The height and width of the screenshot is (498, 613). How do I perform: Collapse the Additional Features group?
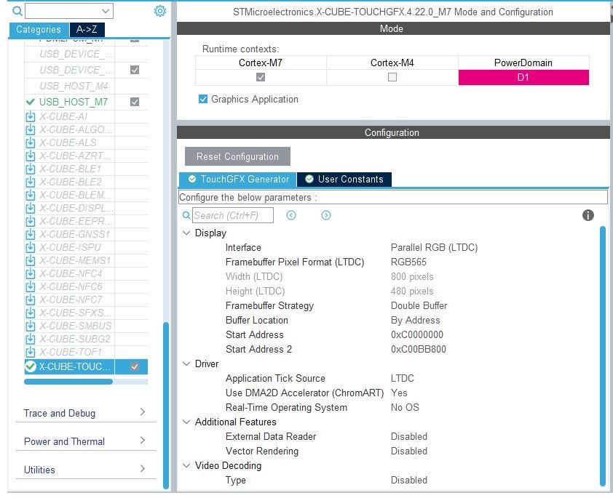coord(186,422)
